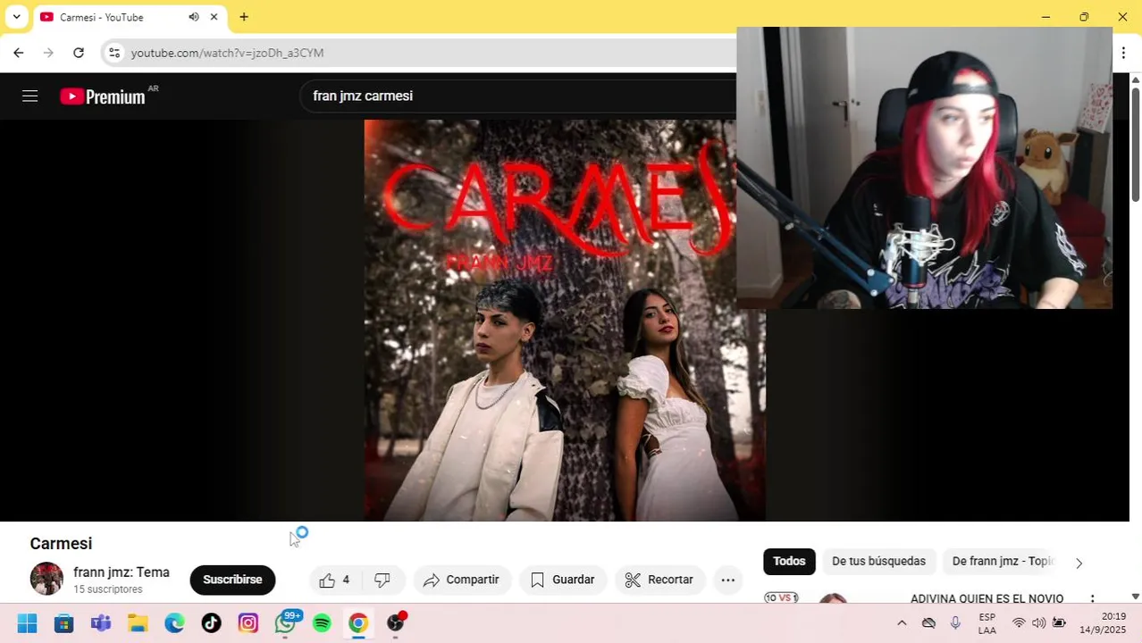Image resolution: width=1142 pixels, height=643 pixels.
Task: Open Wi-Fi network tray icon
Action: pyautogui.click(x=1019, y=623)
